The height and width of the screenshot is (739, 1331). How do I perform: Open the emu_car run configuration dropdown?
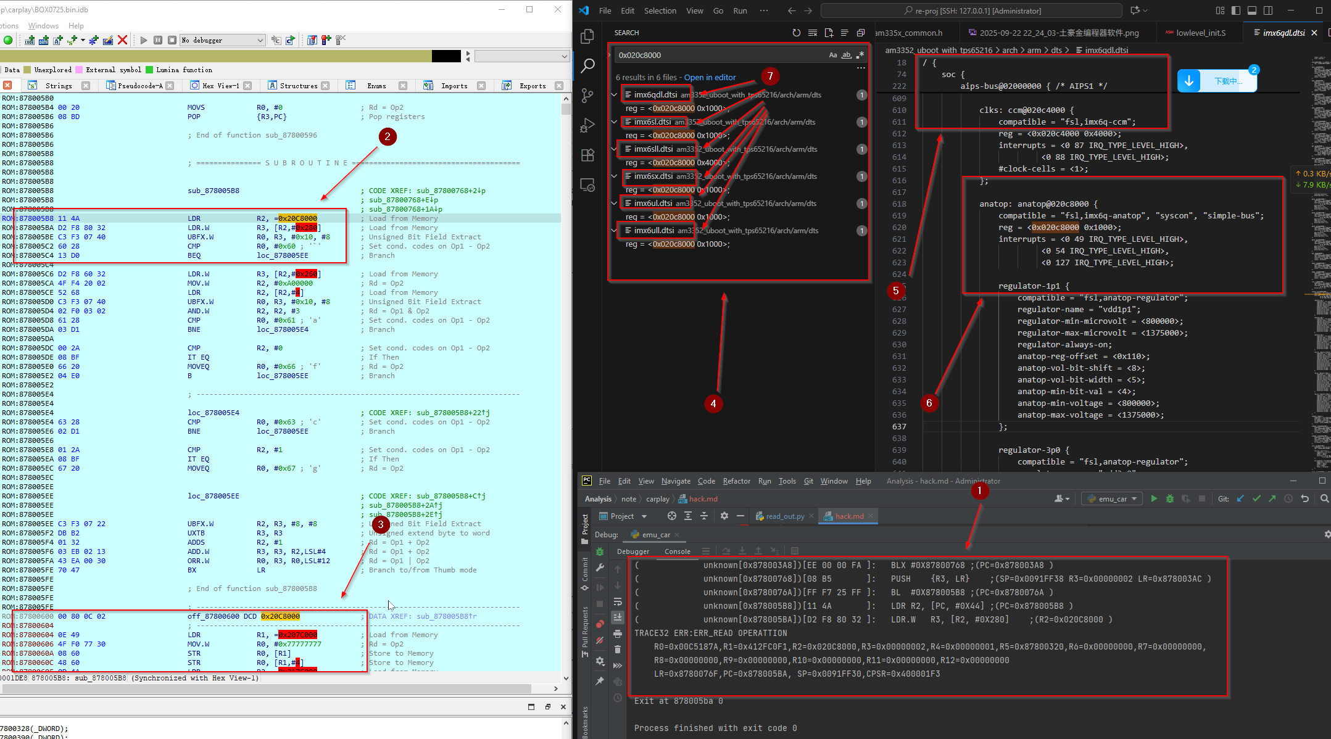(1113, 498)
